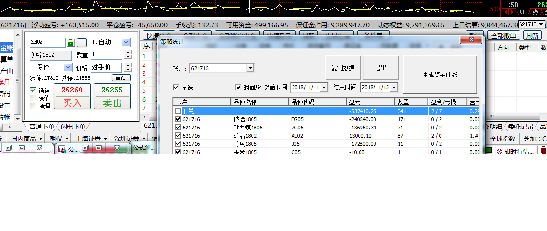Increase the 数量 spinner value

pos(128,52)
